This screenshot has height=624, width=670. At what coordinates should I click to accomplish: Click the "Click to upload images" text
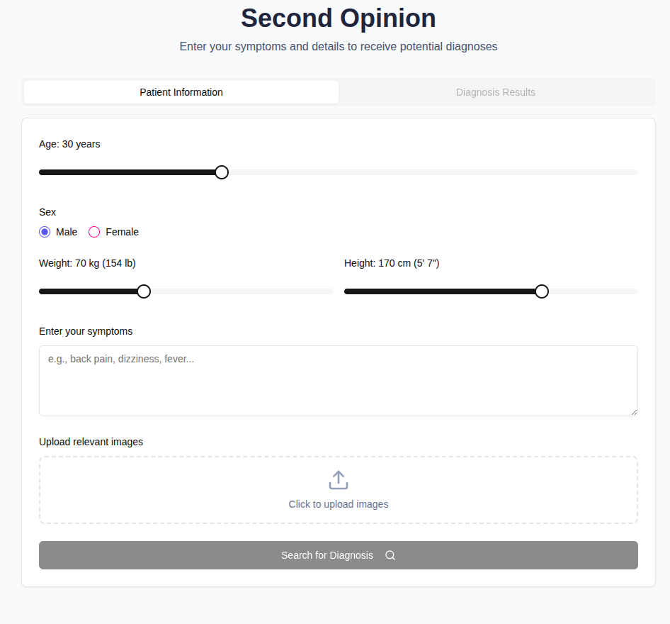pyautogui.click(x=339, y=504)
